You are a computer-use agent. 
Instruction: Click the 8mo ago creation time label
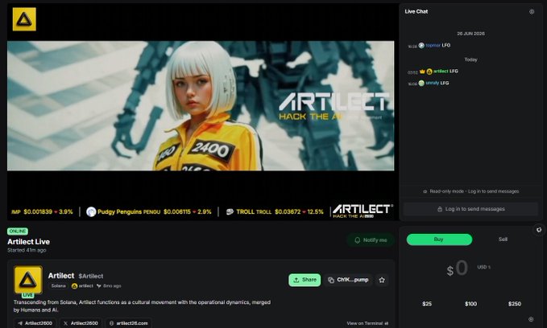112,286
